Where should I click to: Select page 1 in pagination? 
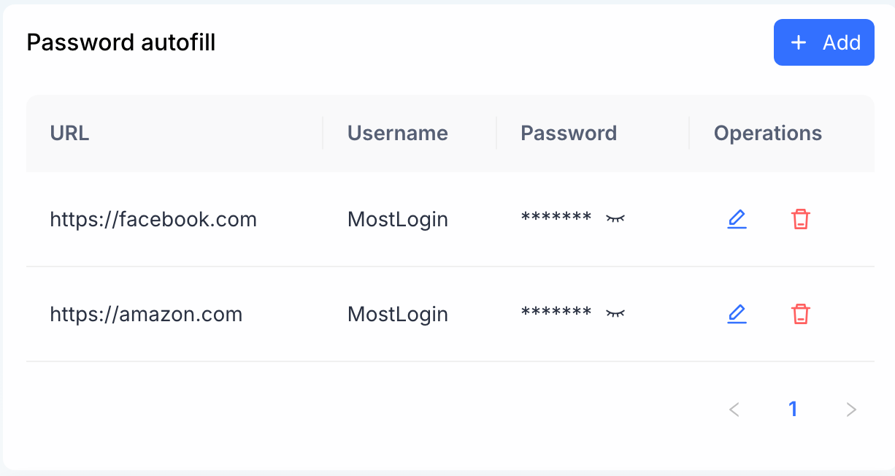coord(793,409)
